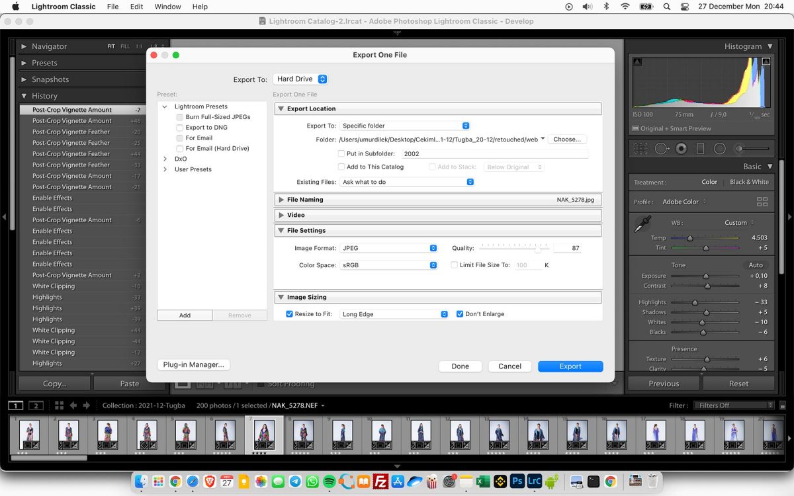Open the Lightroom Classic app menu
Image resolution: width=794 pixels, height=496 pixels.
click(64, 7)
